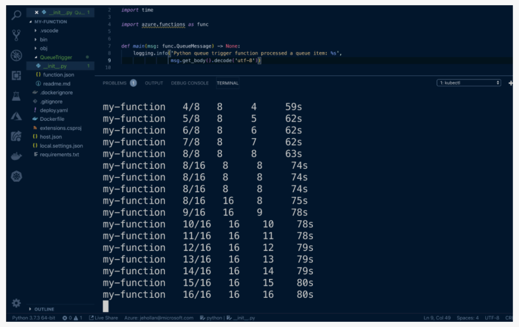Open the terminal selector 1: kubectl dropdown

[469, 83]
